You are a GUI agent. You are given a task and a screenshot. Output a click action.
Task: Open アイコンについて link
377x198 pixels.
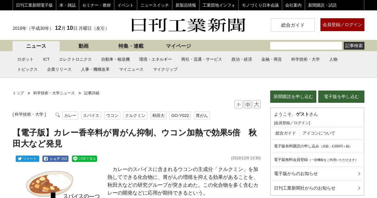point(319,133)
